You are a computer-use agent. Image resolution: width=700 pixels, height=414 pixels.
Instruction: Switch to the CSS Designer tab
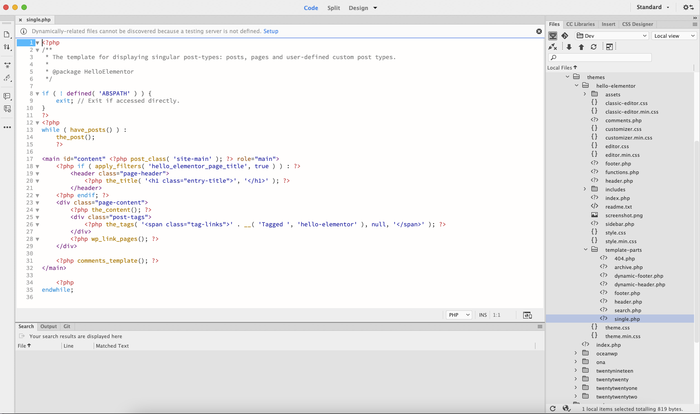[x=637, y=24]
